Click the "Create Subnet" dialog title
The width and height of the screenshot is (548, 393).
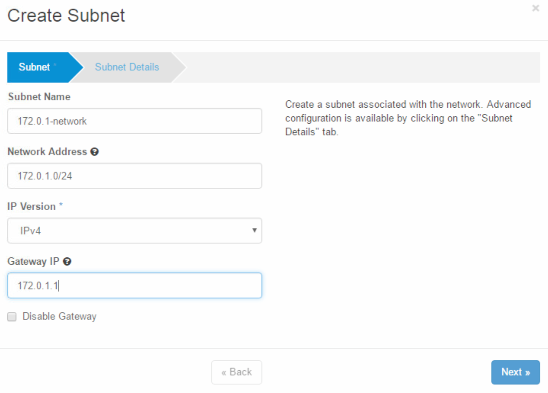pyautogui.click(x=66, y=16)
